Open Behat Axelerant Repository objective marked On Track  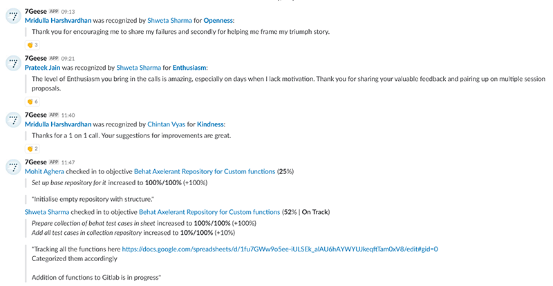pyautogui.click(x=209, y=212)
